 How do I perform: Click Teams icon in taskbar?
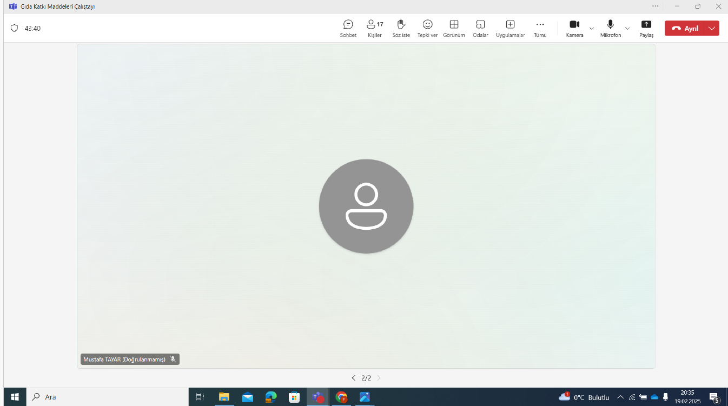coord(317,397)
